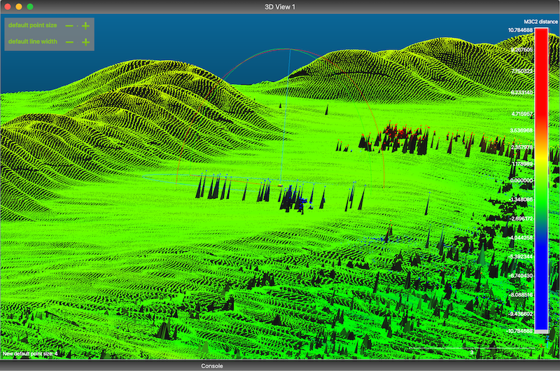Screen dimensions: 560x371
Task: Click the -10.784688 minimum scale value
Action: (519, 331)
